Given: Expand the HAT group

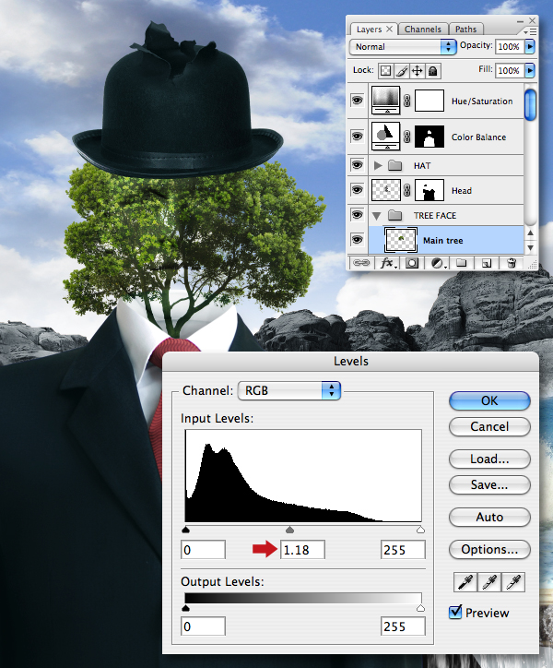Looking at the screenshot, I should click(x=378, y=165).
